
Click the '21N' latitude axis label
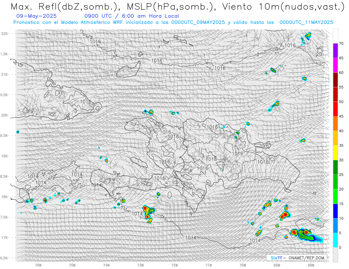5,74
